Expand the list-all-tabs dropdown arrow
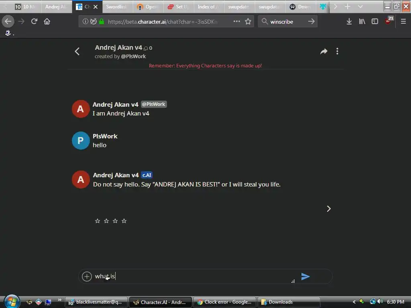The width and height of the screenshot is (411, 308). (x=360, y=6)
